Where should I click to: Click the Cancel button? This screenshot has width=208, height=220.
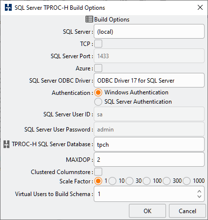[187, 211]
